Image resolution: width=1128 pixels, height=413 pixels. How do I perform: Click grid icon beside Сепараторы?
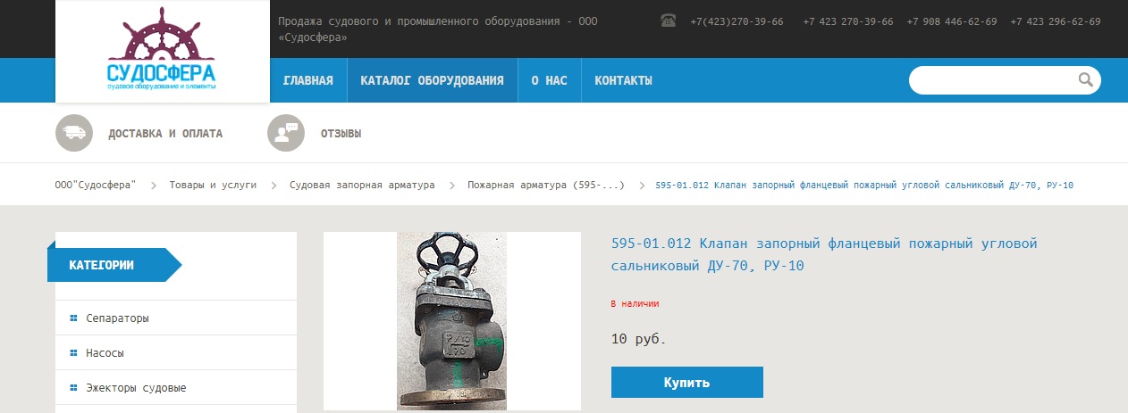tap(73, 318)
